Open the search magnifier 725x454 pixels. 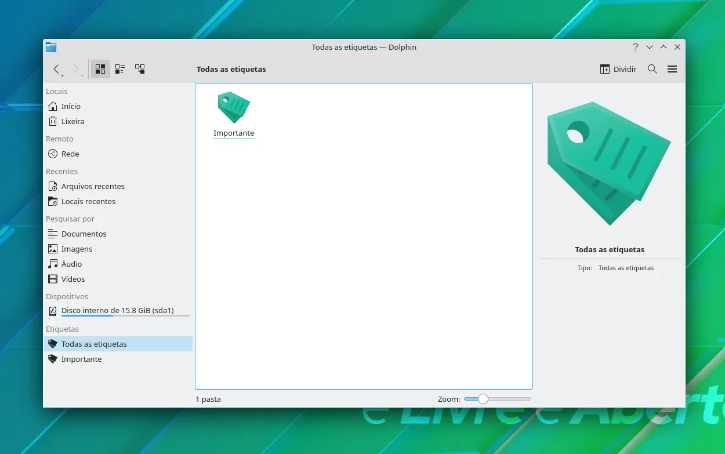652,69
